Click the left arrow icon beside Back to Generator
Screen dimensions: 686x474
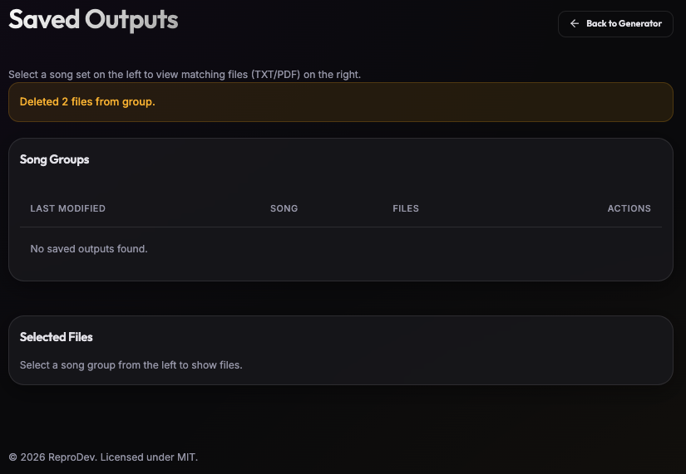click(574, 24)
